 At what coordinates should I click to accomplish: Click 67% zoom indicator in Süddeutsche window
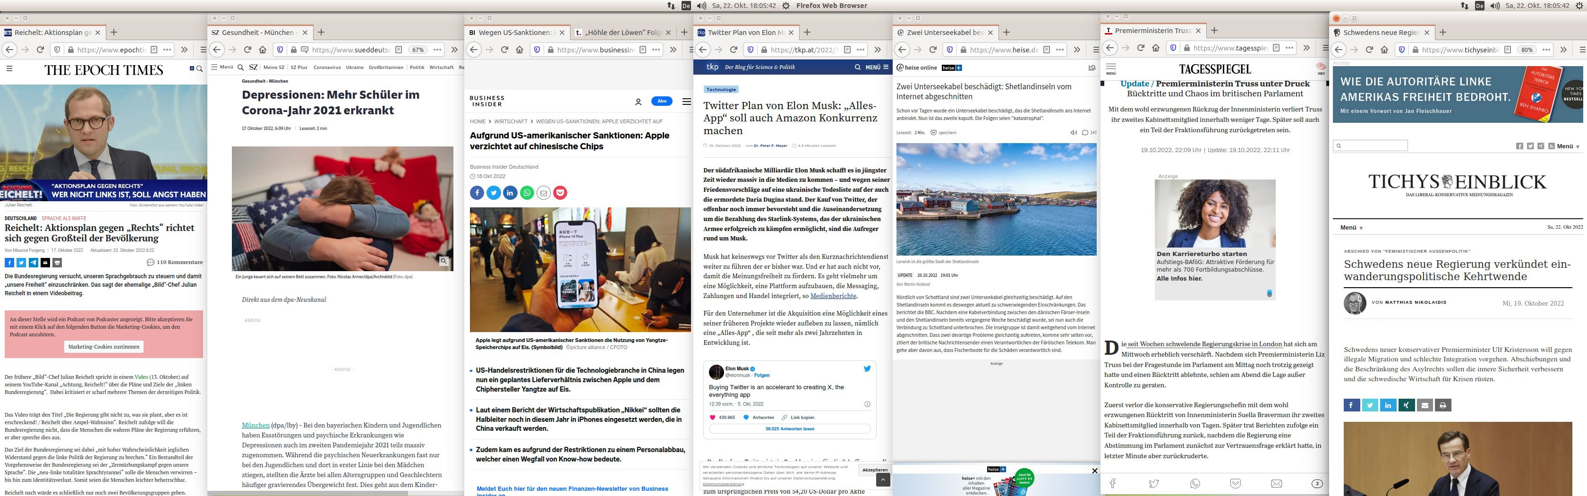[418, 50]
